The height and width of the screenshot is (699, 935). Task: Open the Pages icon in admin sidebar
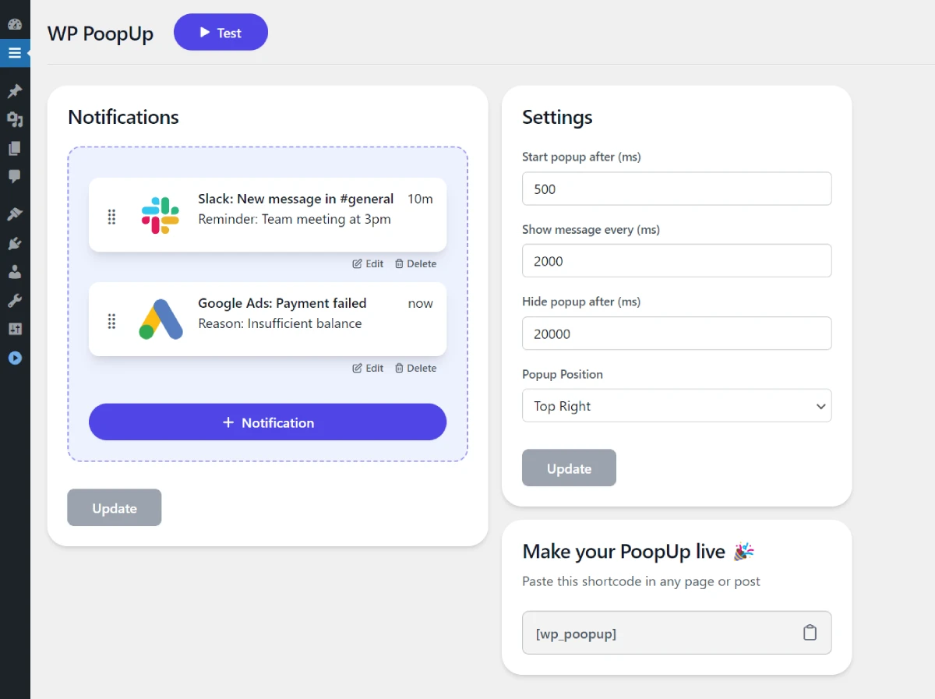pyautogui.click(x=15, y=148)
